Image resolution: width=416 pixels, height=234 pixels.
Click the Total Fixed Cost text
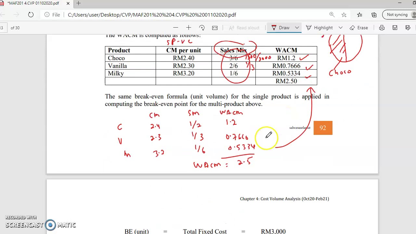(205, 231)
